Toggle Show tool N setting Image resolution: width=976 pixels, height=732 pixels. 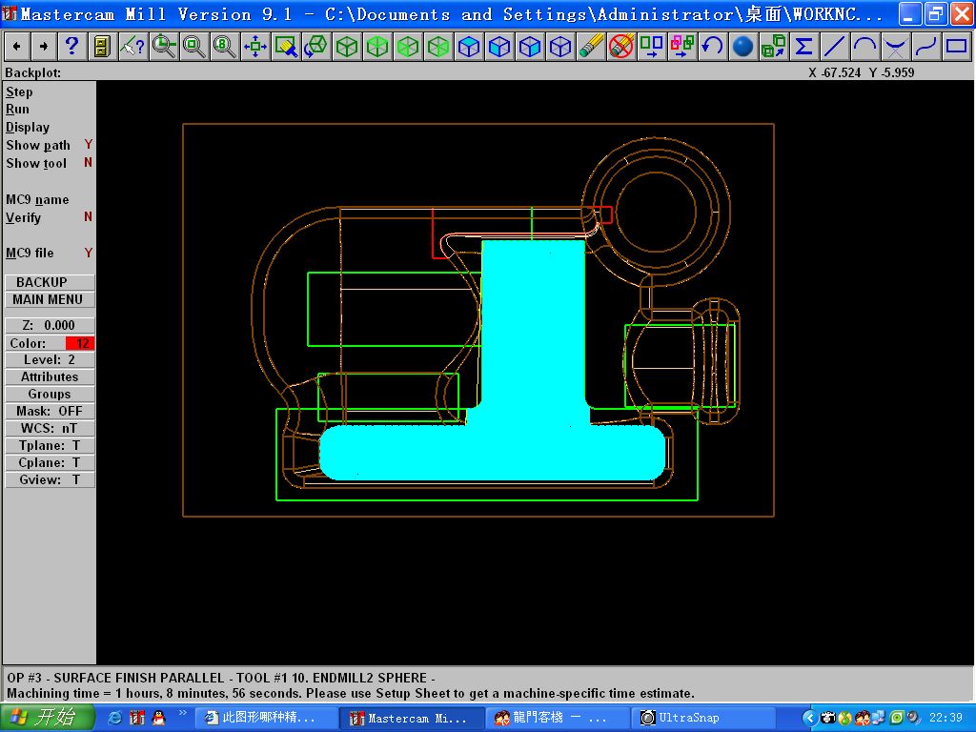[50, 163]
